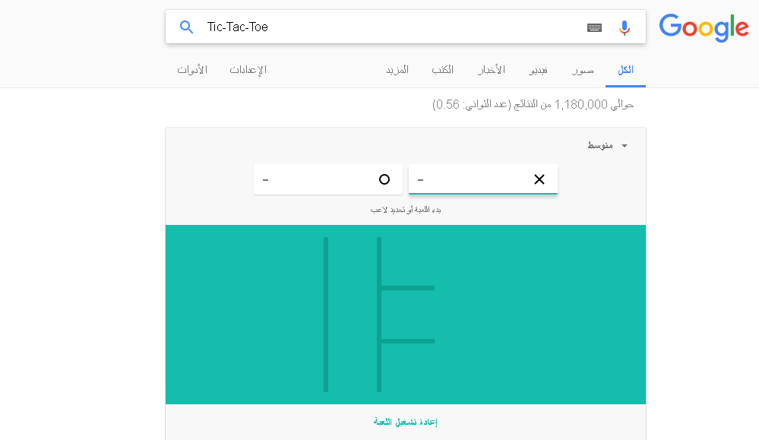Open the الإعدادات settings menu
The image size is (759, 440).
[x=248, y=70]
